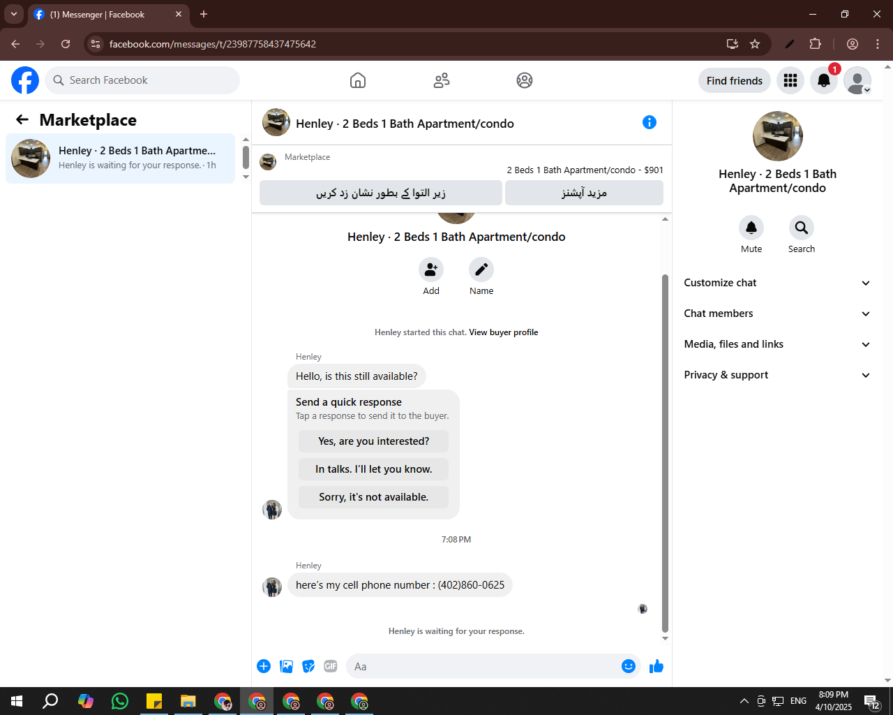Send quick reply 'Yes, are you interested?'
This screenshot has width=893, height=715.
coord(374,441)
